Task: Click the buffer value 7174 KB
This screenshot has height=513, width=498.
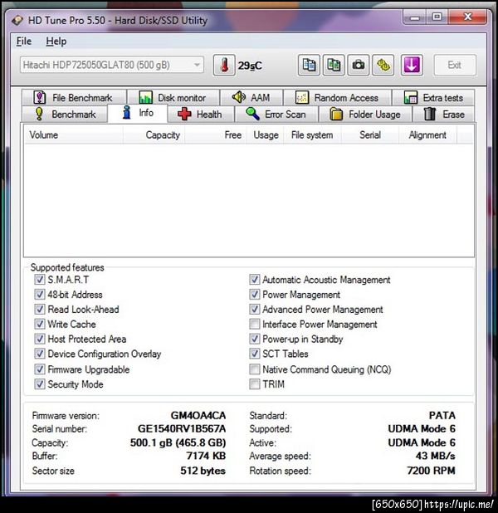Action: tap(206, 456)
